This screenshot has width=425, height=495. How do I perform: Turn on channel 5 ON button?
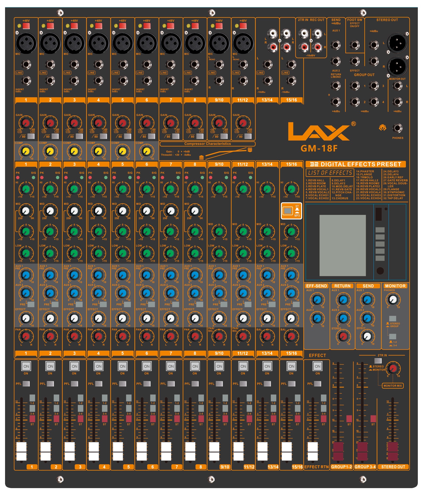[122, 366]
